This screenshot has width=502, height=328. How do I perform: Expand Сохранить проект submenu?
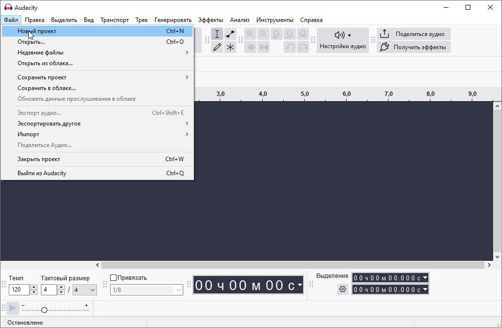(x=97, y=77)
